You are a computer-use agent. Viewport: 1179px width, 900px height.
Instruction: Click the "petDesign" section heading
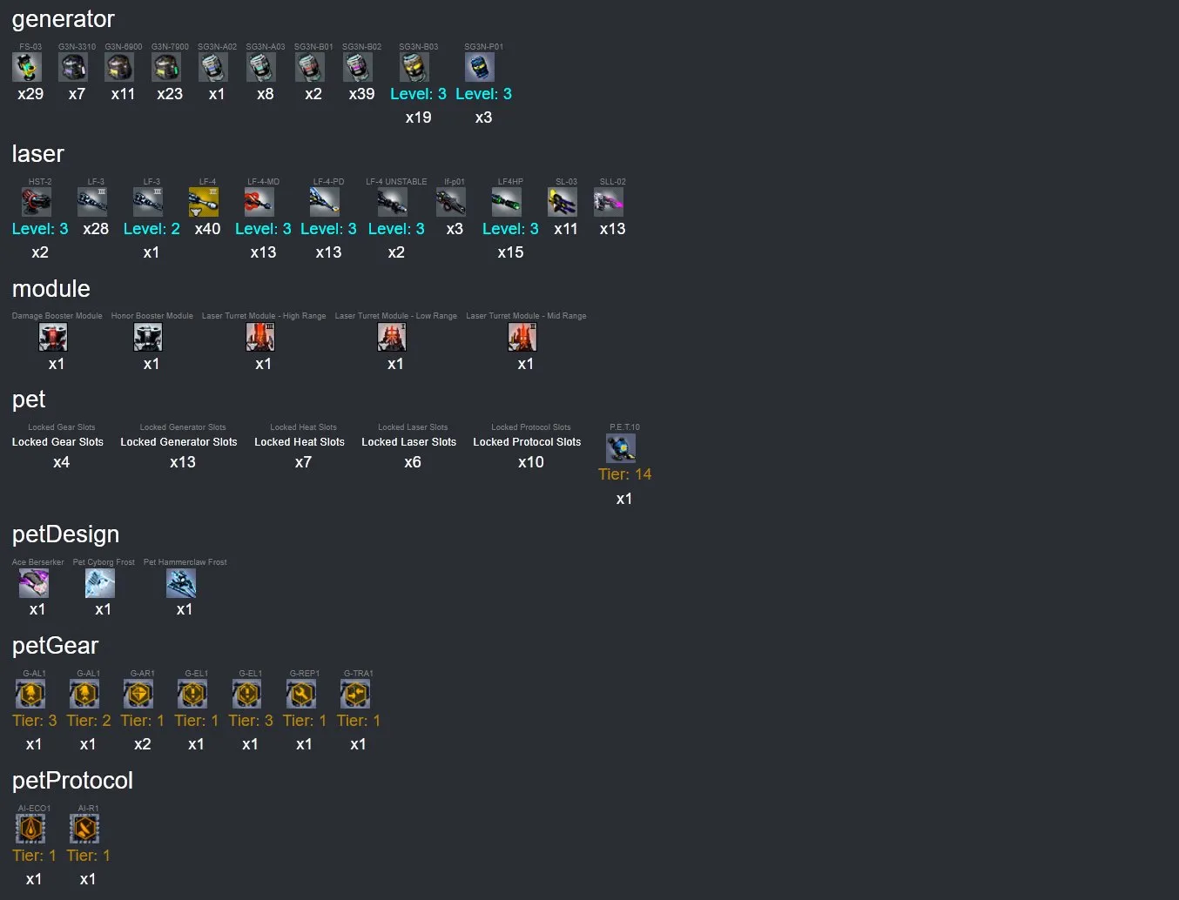click(x=65, y=534)
